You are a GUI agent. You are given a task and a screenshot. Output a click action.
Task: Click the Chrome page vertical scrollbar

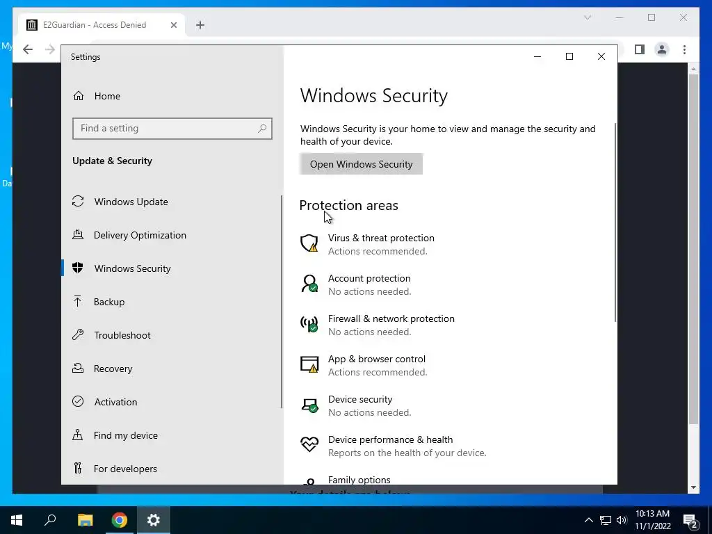tap(693, 249)
